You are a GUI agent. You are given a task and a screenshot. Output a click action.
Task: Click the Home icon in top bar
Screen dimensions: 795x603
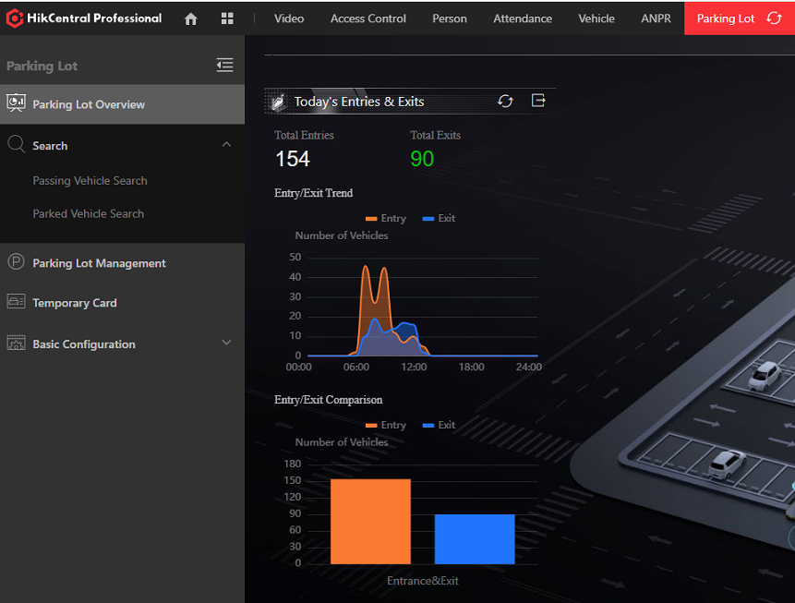click(191, 18)
